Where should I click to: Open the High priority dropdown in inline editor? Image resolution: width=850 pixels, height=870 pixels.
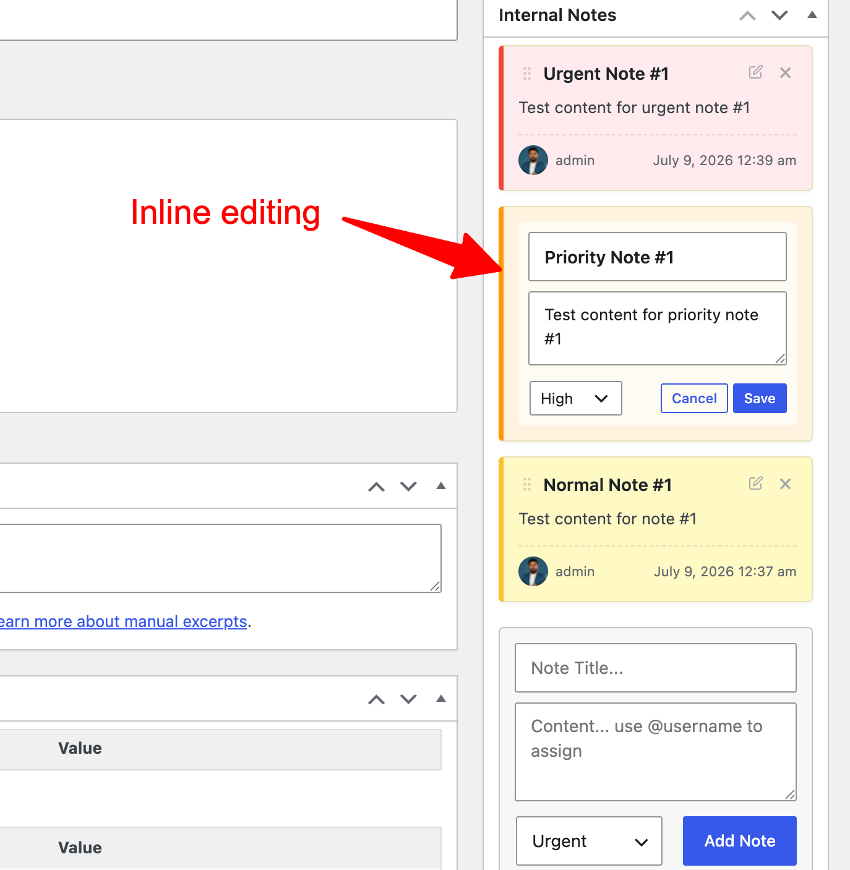576,398
